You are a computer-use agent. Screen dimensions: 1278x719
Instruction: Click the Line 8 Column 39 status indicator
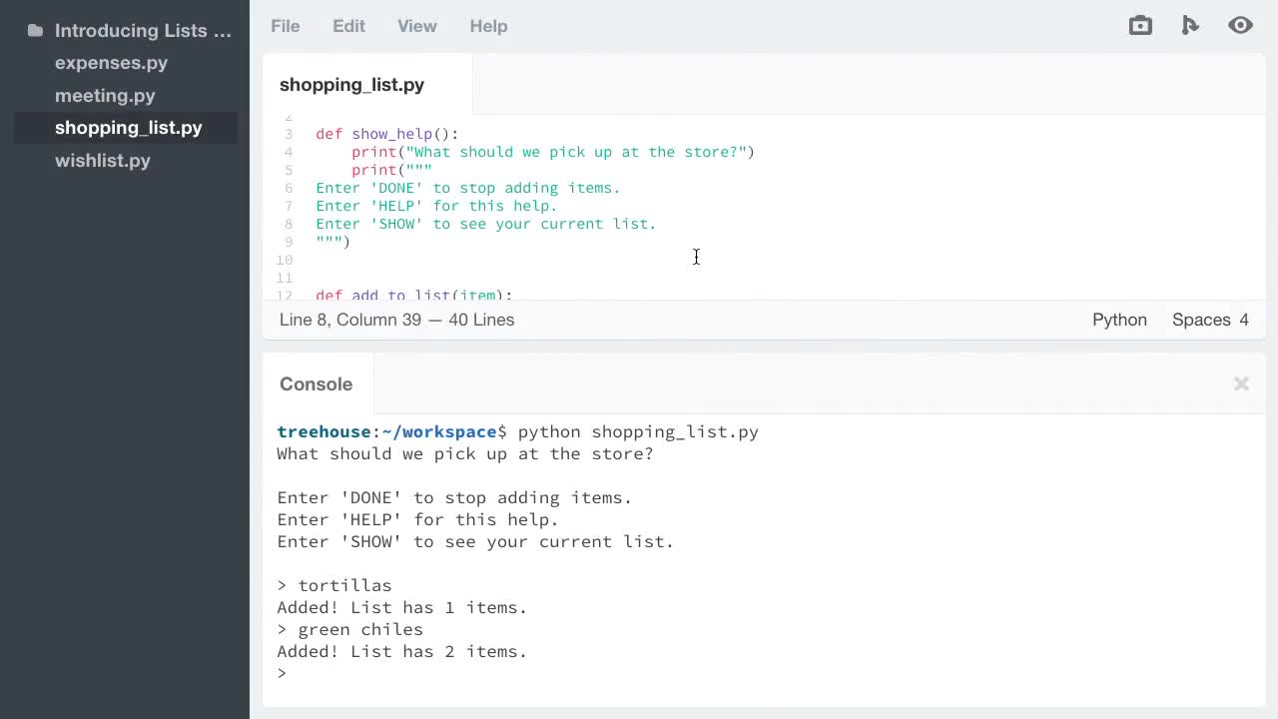coord(396,320)
